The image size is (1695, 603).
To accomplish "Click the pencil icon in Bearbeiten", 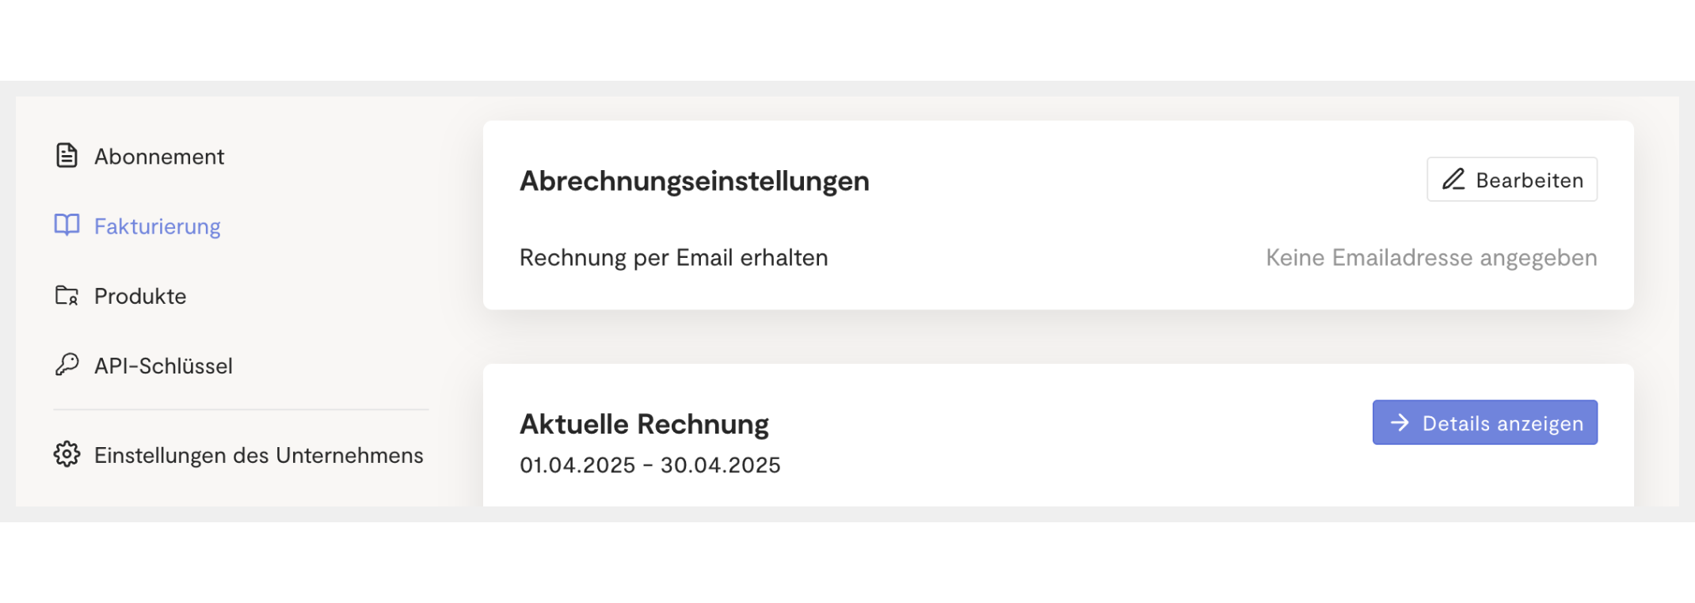I will click(1453, 180).
